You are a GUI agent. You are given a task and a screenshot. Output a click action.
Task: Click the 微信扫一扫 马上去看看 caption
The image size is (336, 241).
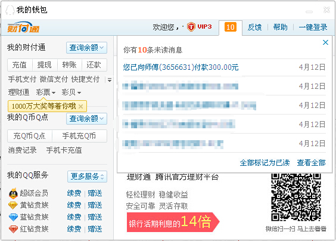point(296,228)
